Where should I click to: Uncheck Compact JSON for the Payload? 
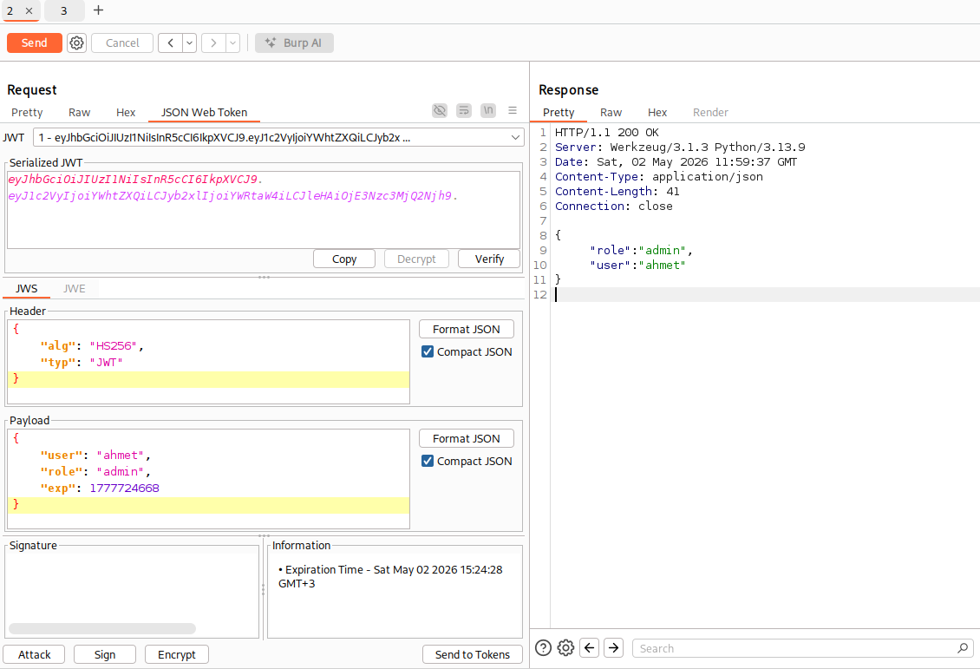click(428, 462)
